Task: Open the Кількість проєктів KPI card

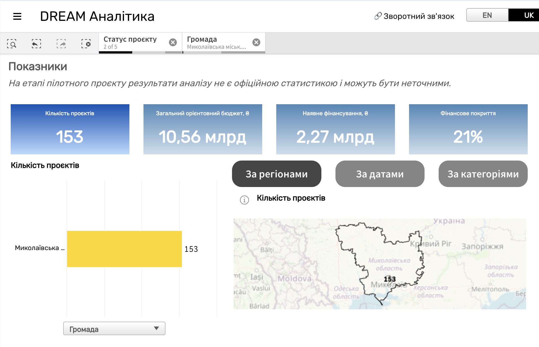Action: (x=70, y=129)
